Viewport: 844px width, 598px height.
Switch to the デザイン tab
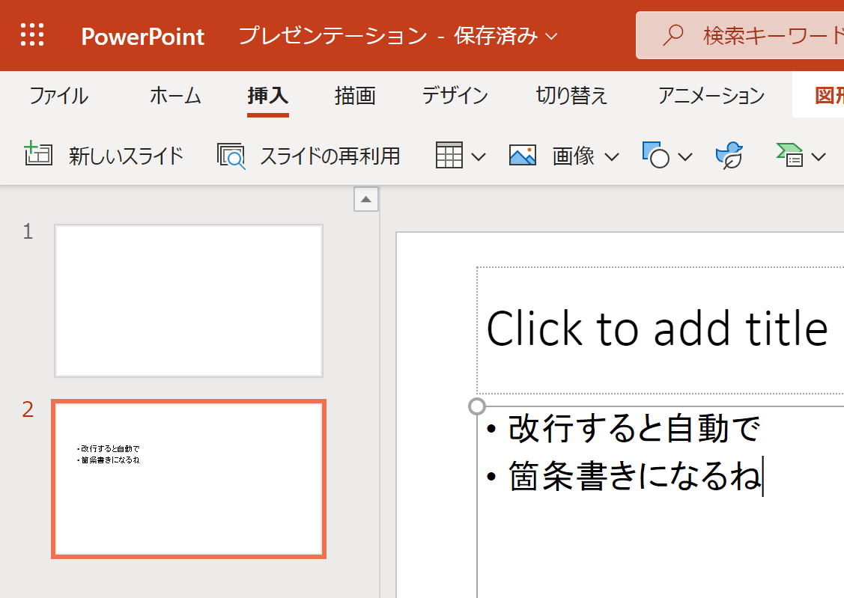(455, 96)
